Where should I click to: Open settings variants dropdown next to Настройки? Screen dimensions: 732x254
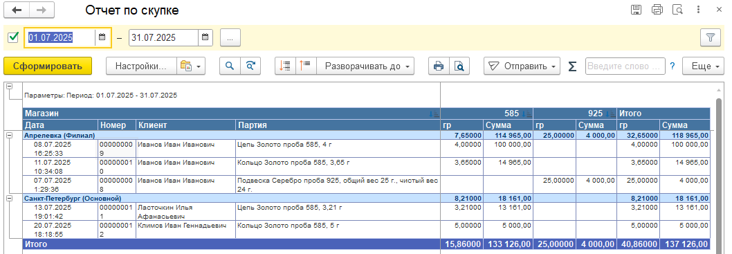click(190, 66)
